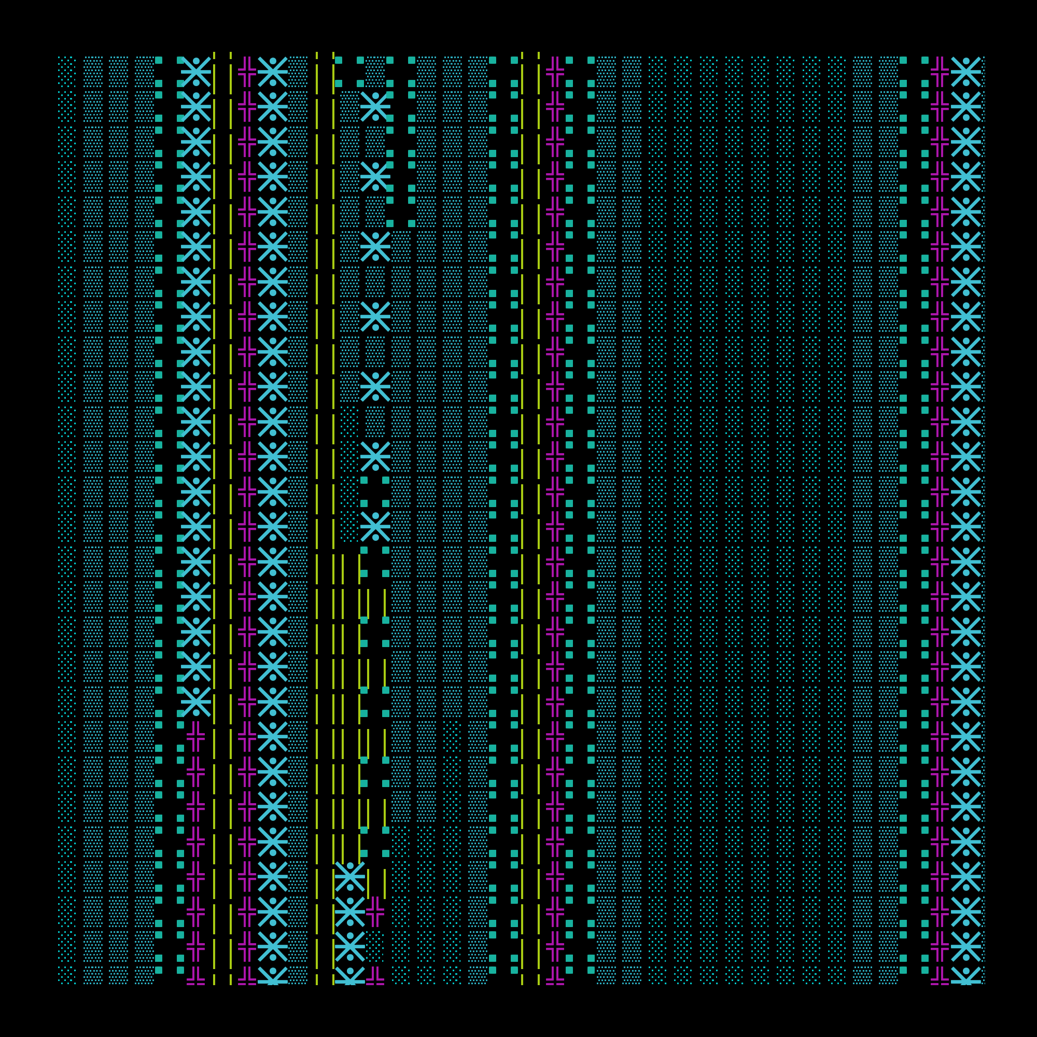Screen dimensions: 1037x1037
Task: Click the top-left dotted block in the pattern
Action: pos(67,72)
